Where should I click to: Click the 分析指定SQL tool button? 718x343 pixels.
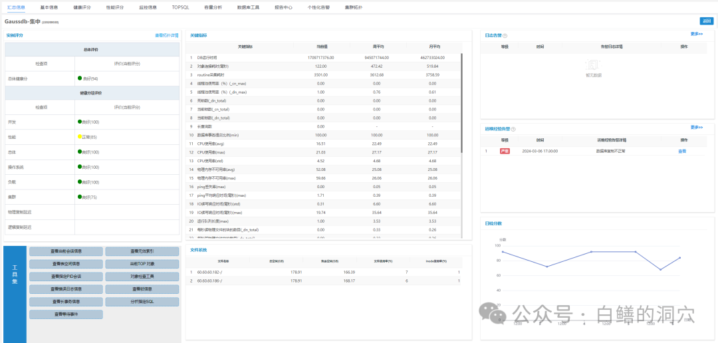tap(142, 302)
